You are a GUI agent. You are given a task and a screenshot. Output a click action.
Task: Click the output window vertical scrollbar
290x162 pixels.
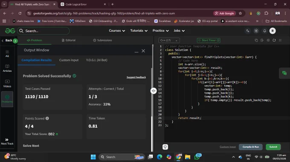tap(152, 92)
